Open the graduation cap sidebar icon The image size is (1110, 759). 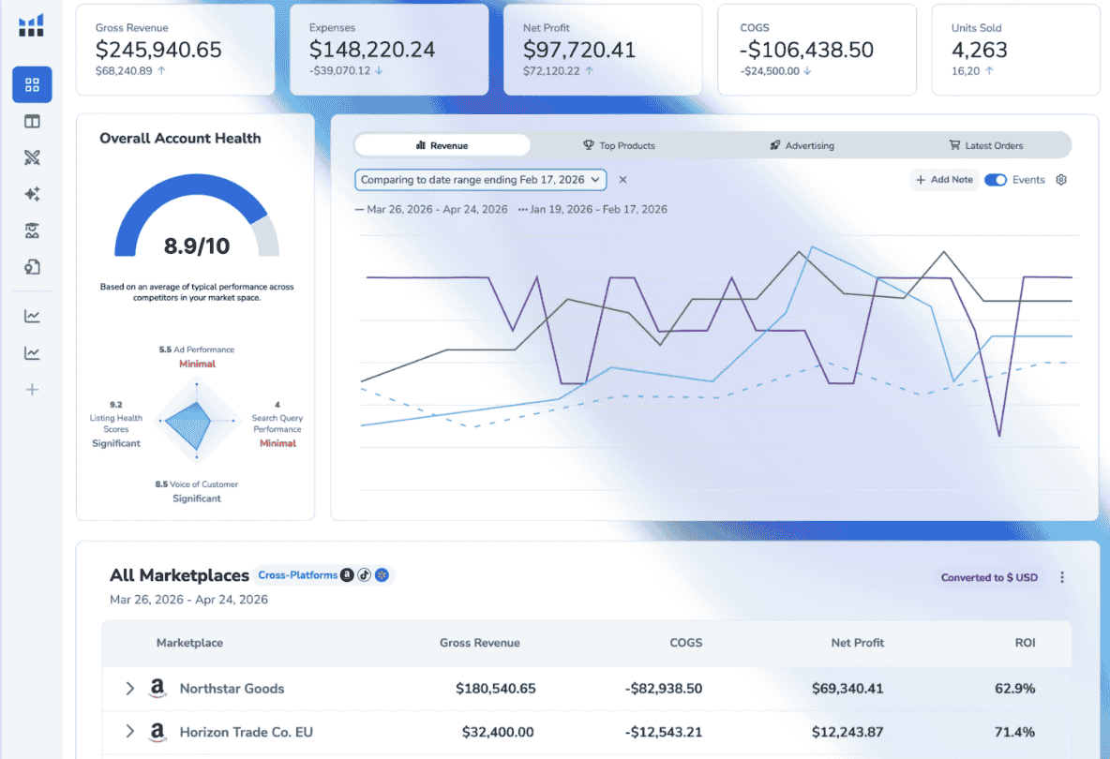point(32,231)
